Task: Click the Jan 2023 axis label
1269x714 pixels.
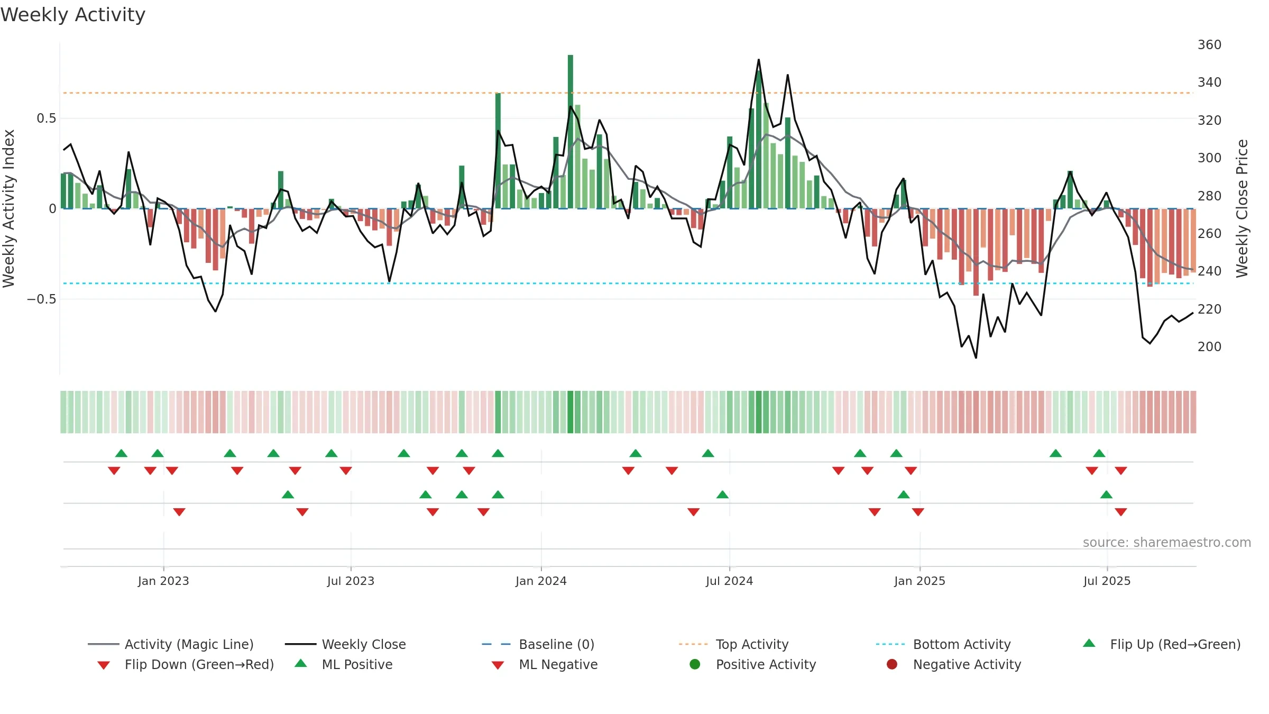Action: coord(163,581)
